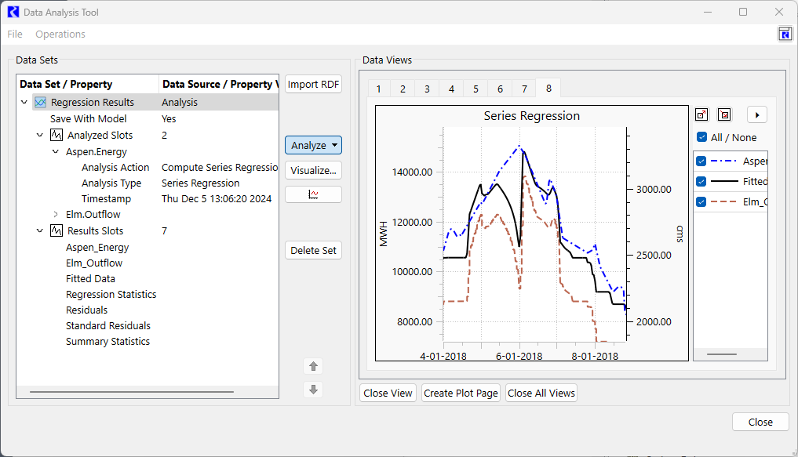
Task: Click the pop-out view icon above legend
Action: 702,115
